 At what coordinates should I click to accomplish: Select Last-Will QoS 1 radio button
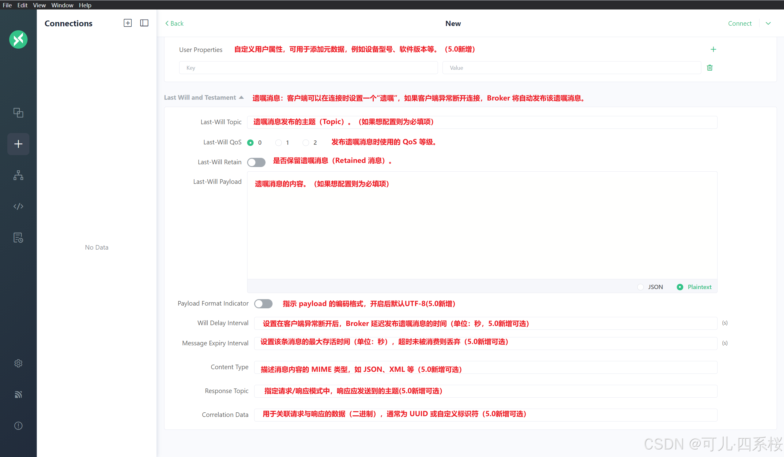pos(278,143)
